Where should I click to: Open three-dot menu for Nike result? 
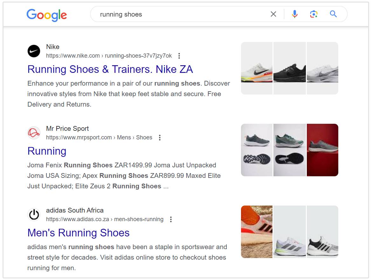pyautogui.click(x=179, y=56)
